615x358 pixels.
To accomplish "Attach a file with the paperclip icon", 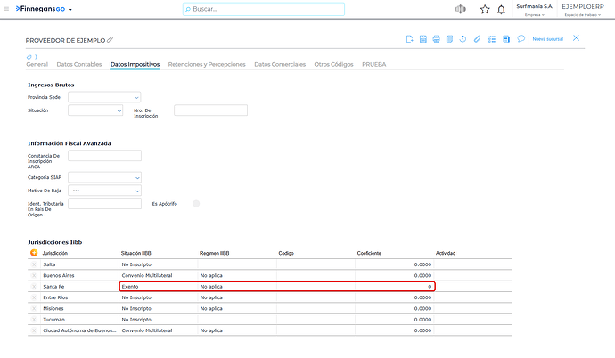I will [477, 39].
